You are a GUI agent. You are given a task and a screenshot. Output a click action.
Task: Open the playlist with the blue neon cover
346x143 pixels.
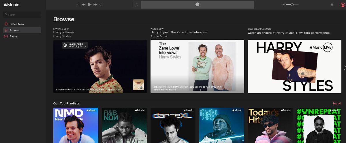[x=222, y=125]
